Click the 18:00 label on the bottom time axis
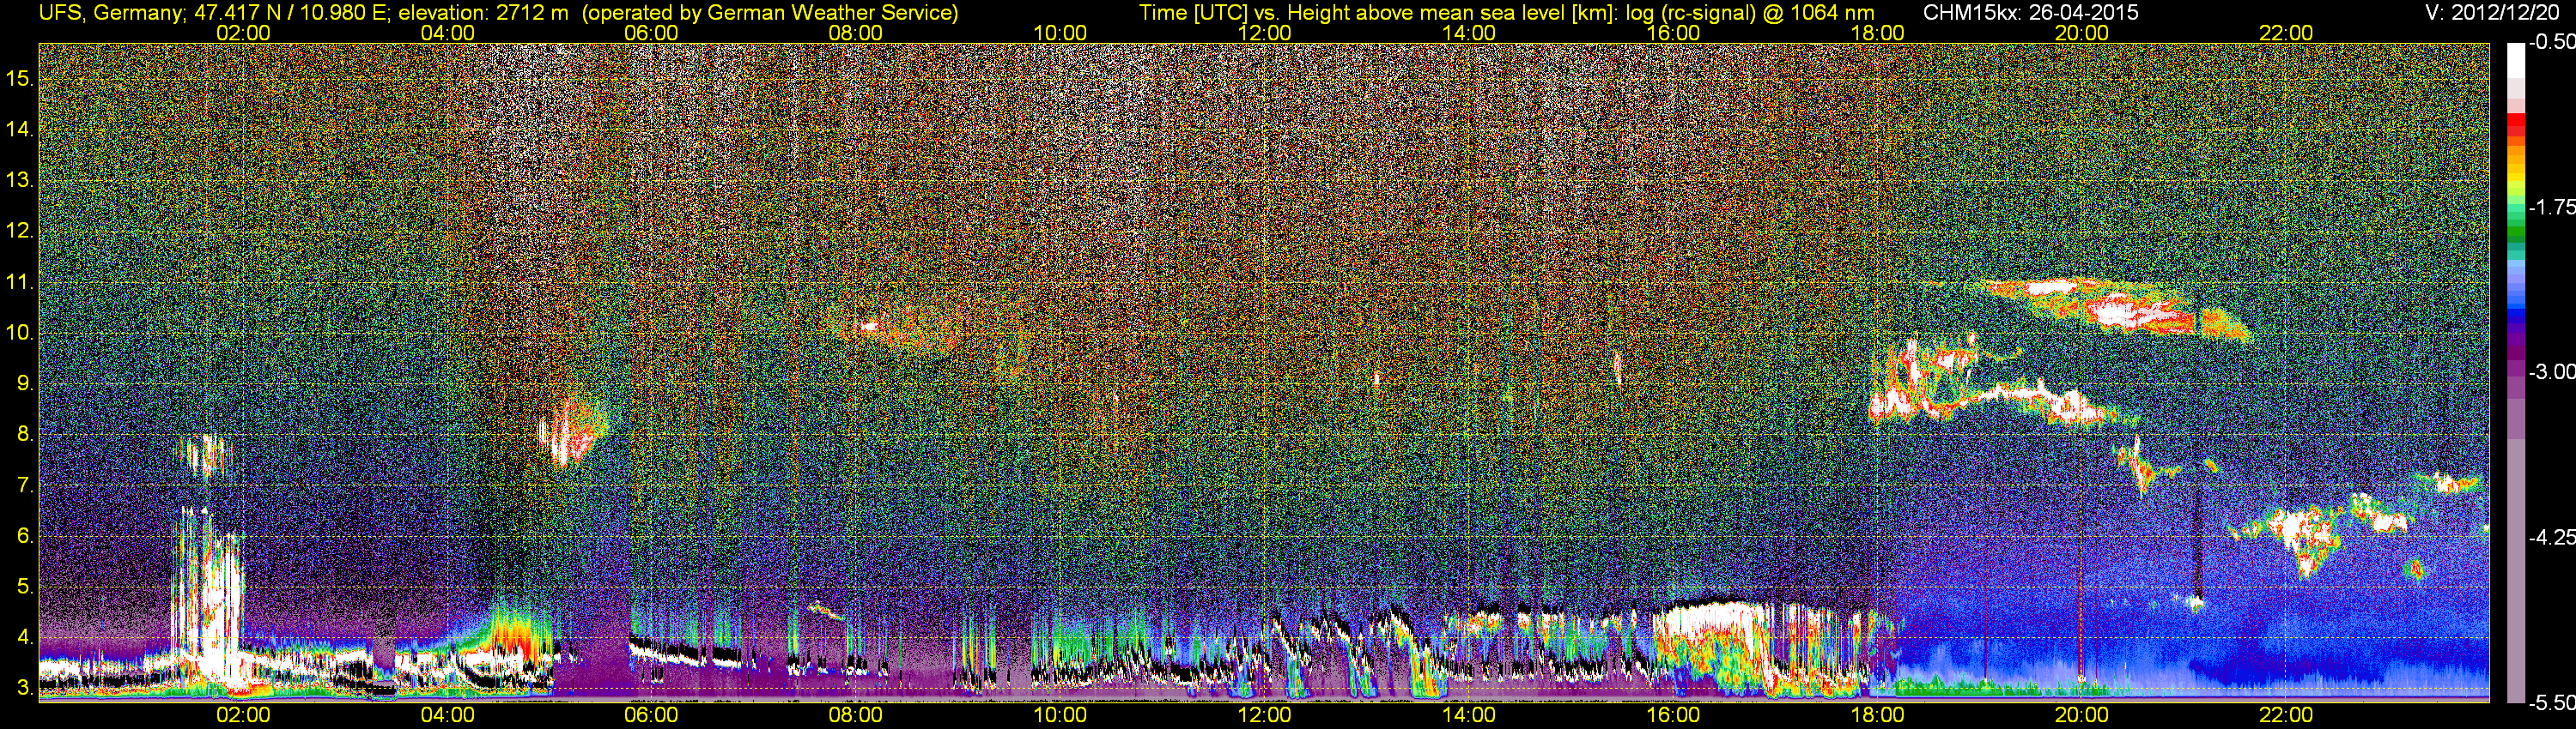 click(1877, 715)
